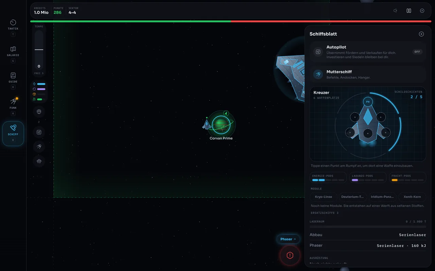Image resolution: width=435 pixels, height=271 pixels.
Task: Select the Iridium-Panz... module chip
Action: coord(382,197)
